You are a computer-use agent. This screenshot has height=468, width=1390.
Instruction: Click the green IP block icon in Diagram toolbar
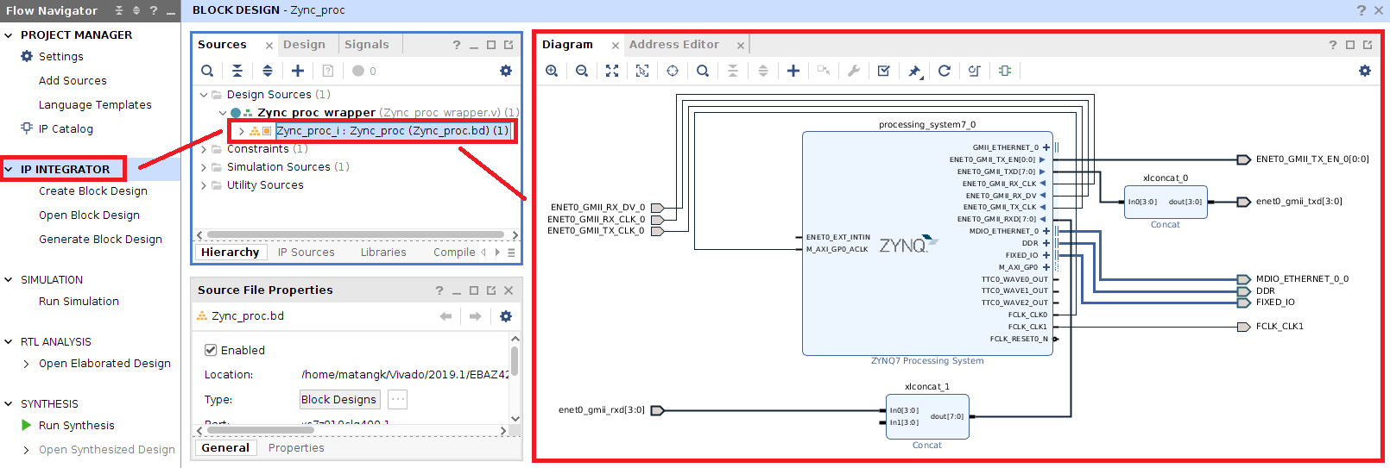point(1005,71)
